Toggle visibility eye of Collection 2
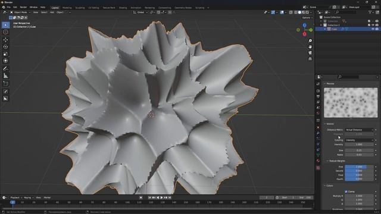Viewport: 381px width, 214px height. click(373, 25)
